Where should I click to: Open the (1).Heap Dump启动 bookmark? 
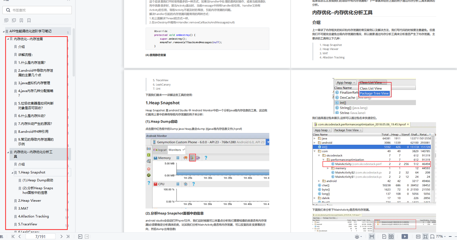point(38,180)
